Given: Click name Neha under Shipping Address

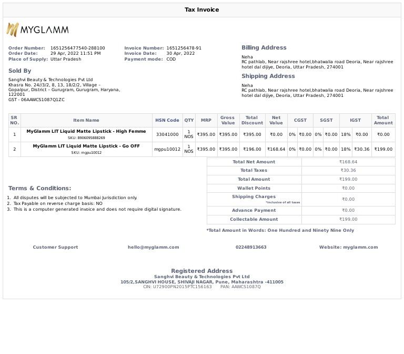Looking at the screenshot, I should tap(247, 85).
